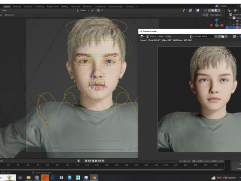Open Render window editor type dropdown
The height and width of the screenshot is (181, 241).
143,36
